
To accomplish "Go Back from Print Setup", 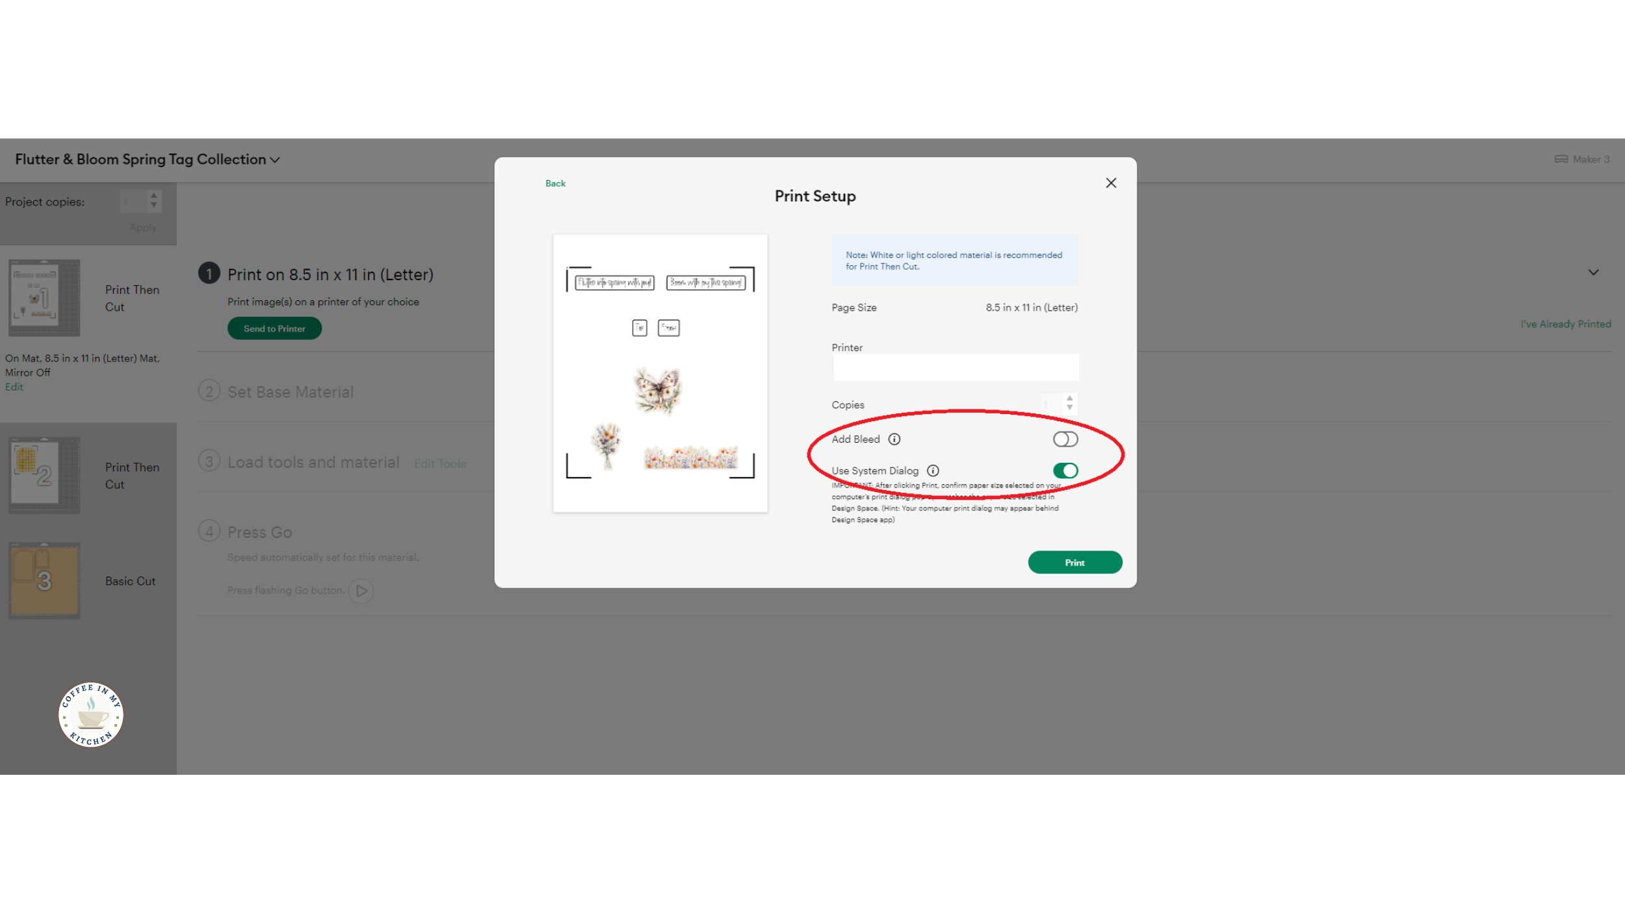I will pos(555,183).
